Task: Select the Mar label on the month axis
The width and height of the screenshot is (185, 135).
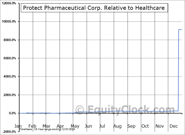Action: click(x=46, y=126)
